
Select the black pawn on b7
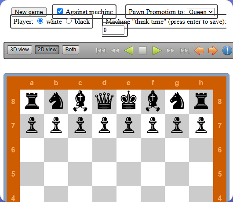pos(56,126)
